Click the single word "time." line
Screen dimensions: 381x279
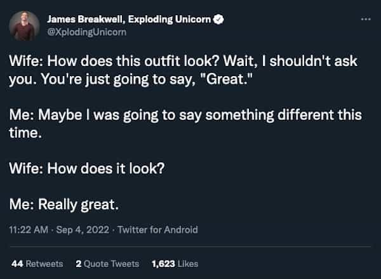coord(24,134)
